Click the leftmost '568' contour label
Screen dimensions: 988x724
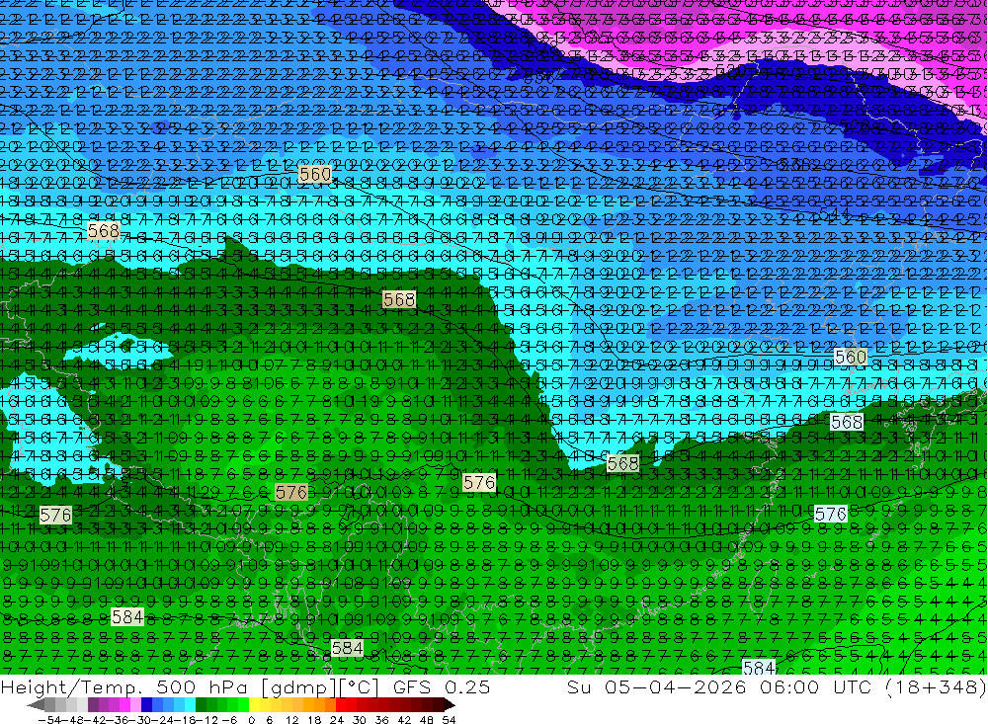104,230
